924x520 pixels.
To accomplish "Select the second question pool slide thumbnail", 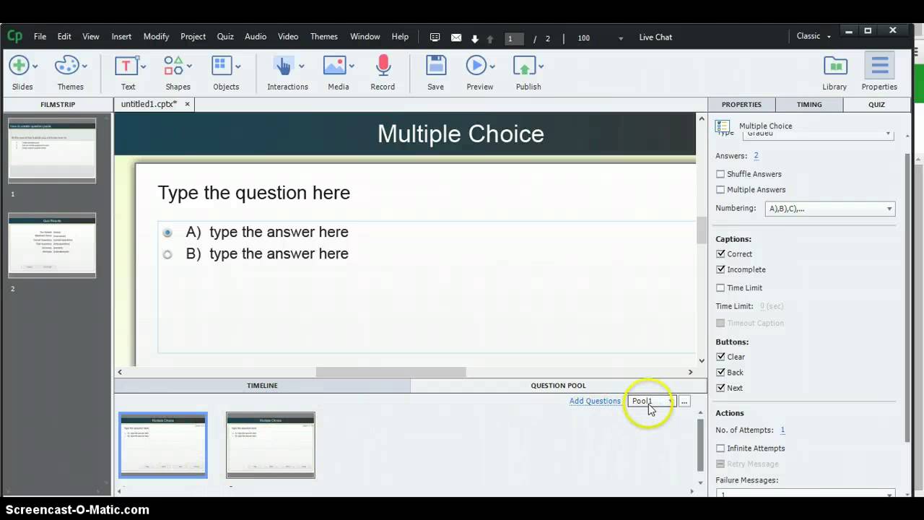I will 271,445.
